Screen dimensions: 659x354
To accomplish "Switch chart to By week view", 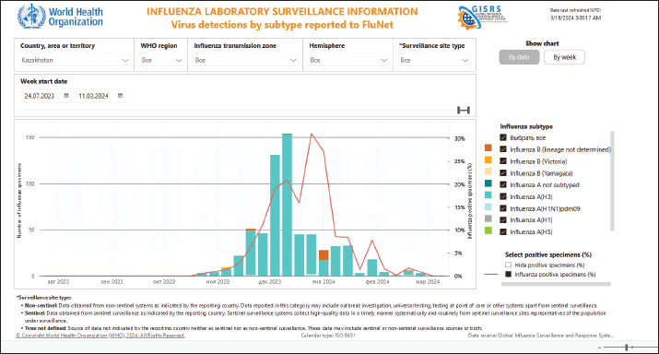I will (564, 57).
